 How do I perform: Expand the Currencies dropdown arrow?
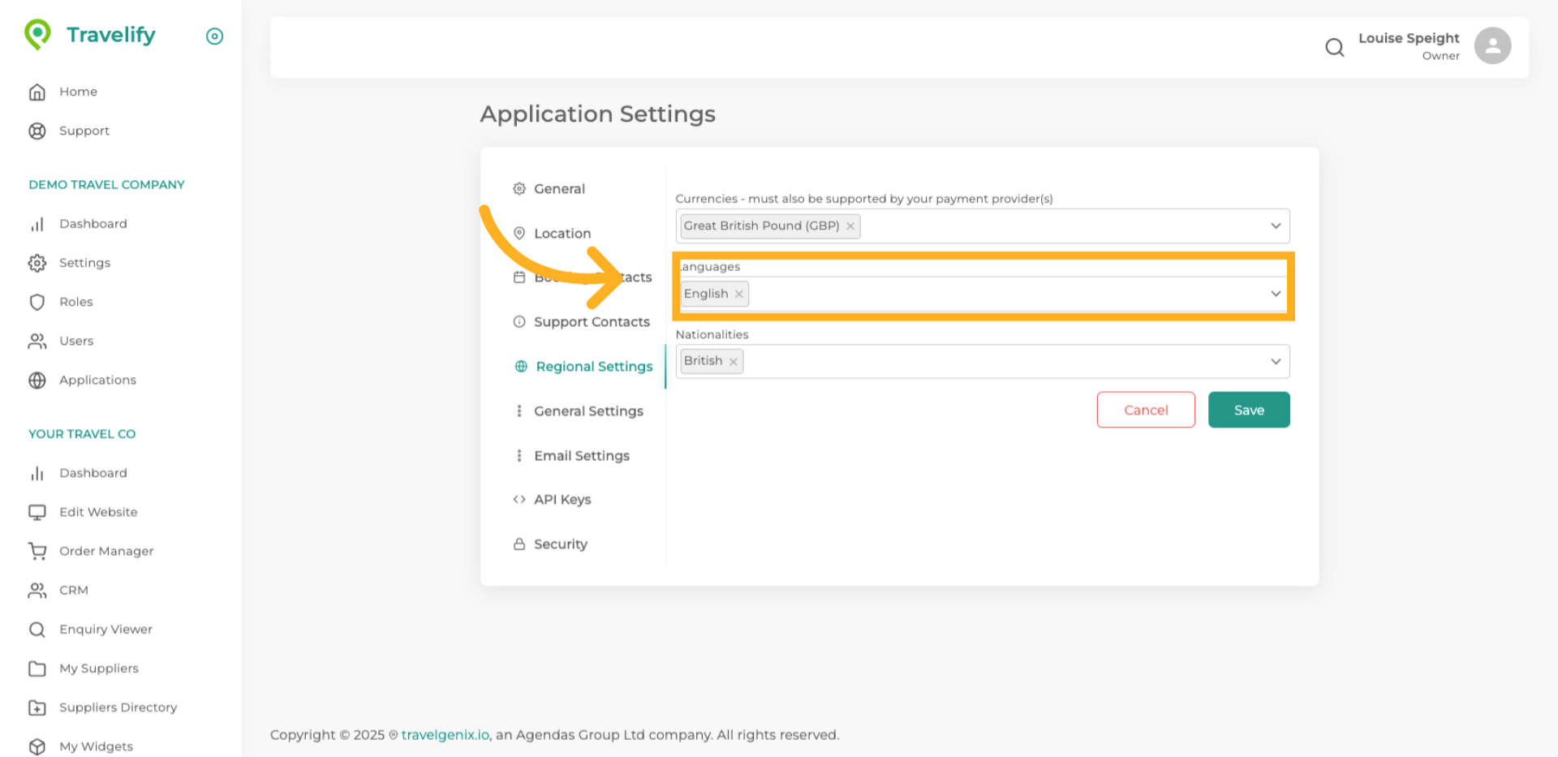click(x=1275, y=226)
